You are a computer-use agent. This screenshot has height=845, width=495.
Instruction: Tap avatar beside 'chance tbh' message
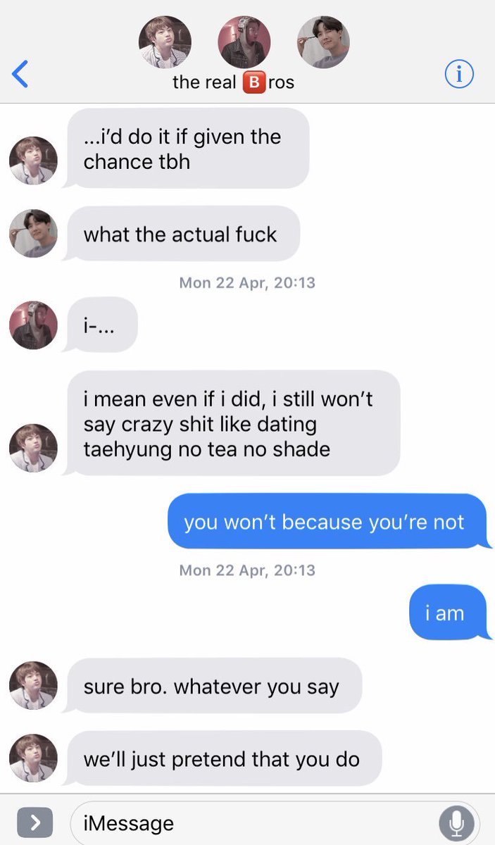(33, 161)
